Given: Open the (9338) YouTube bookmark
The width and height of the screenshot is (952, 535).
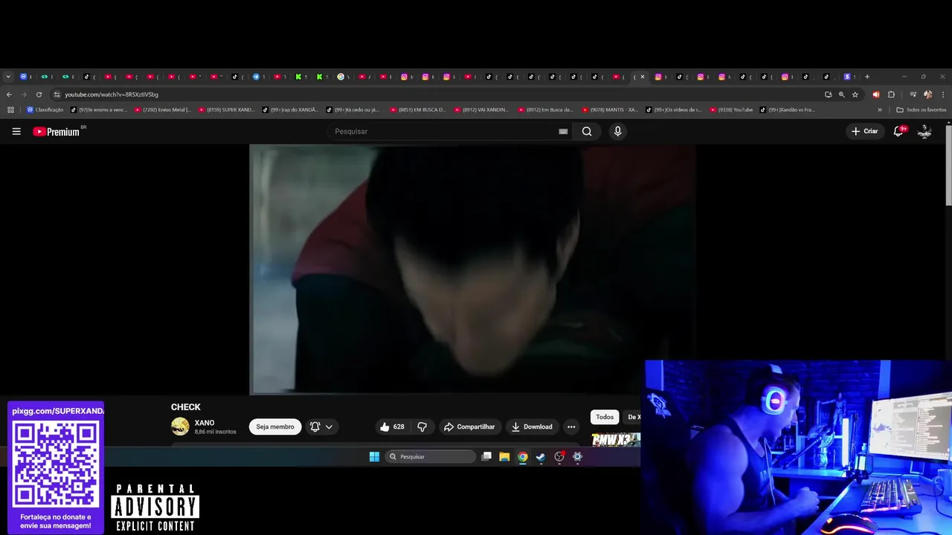Looking at the screenshot, I should pos(732,110).
